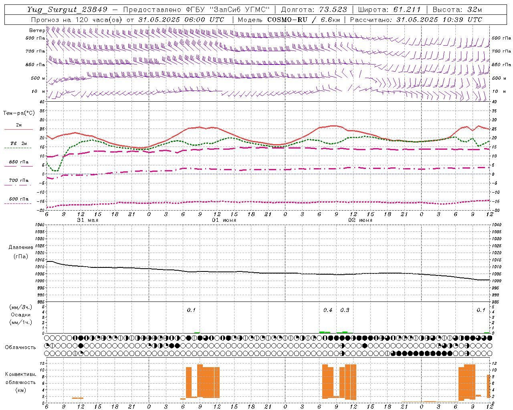Select the text Предоставлено ФГБУ "ЗапСиб УГМС"
513x410 pixels.
pos(196,10)
